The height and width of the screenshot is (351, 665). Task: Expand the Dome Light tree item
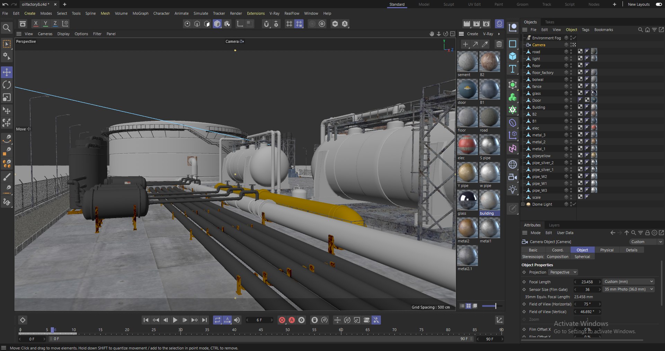523,204
